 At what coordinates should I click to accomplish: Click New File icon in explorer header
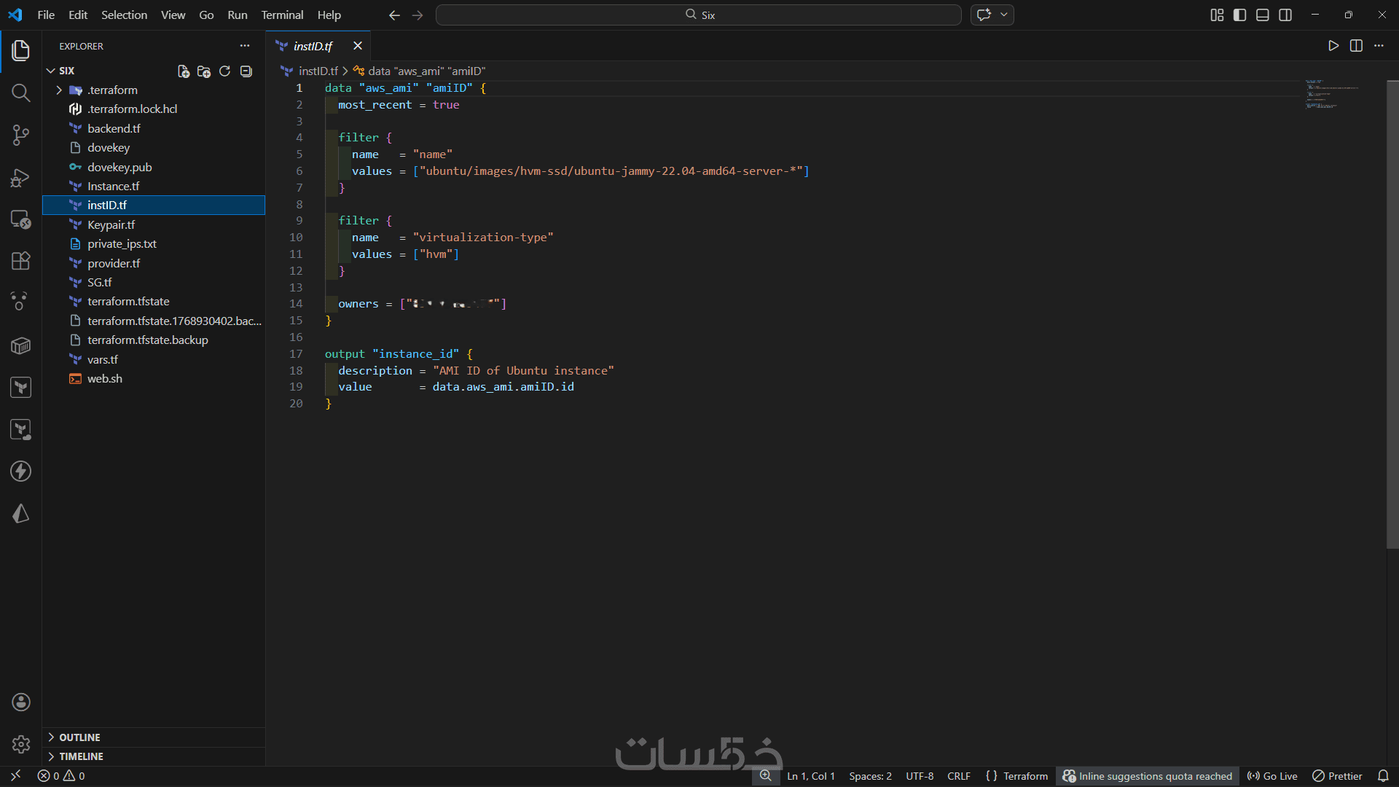point(184,71)
